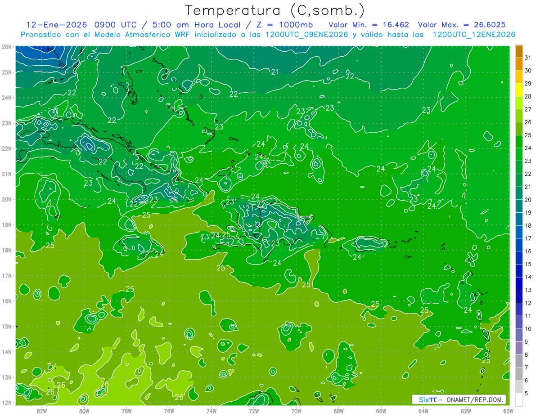The width and height of the screenshot is (540, 417).
Task: Pick the green swatch between 24 and 25
Action: tap(519, 142)
